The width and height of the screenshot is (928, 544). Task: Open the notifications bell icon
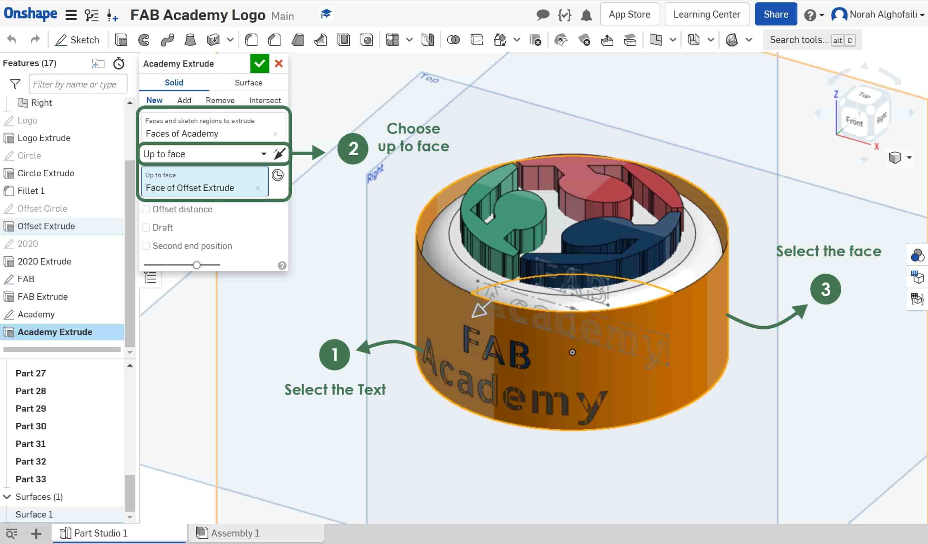pyautogui.click(x=586, y=15)
